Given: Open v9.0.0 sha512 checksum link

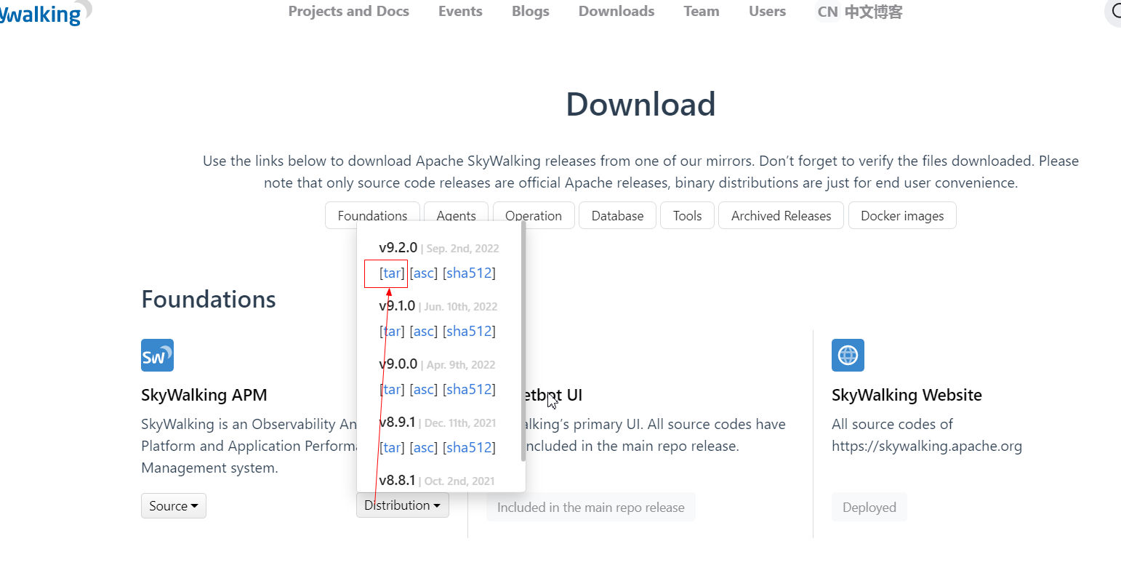Looking at the screenshot, I should pos(469,389).
